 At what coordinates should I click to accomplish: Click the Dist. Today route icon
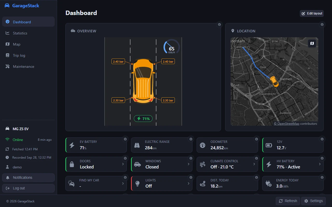pos(203,183)
